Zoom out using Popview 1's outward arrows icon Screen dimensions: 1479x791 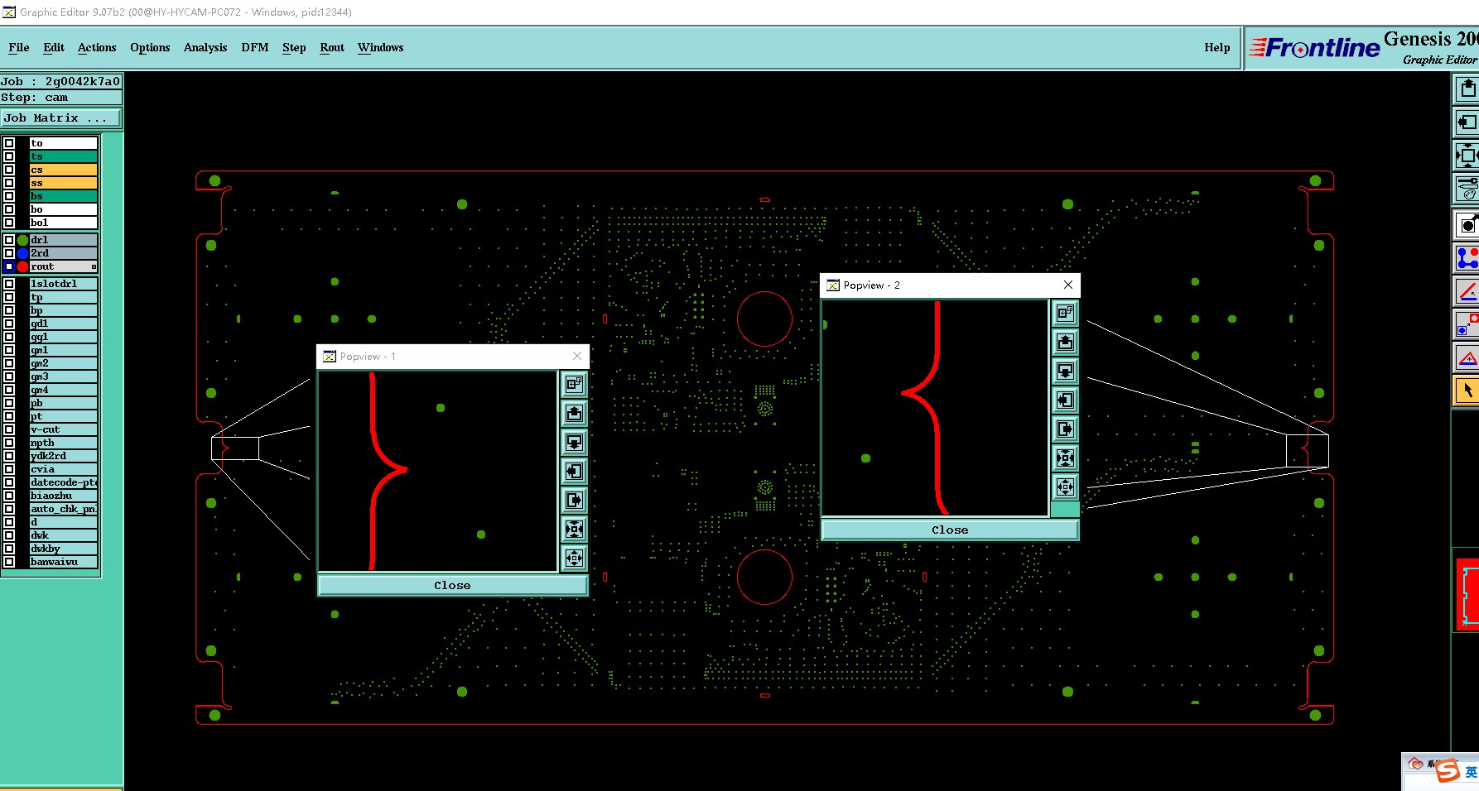tap(574, 558)
